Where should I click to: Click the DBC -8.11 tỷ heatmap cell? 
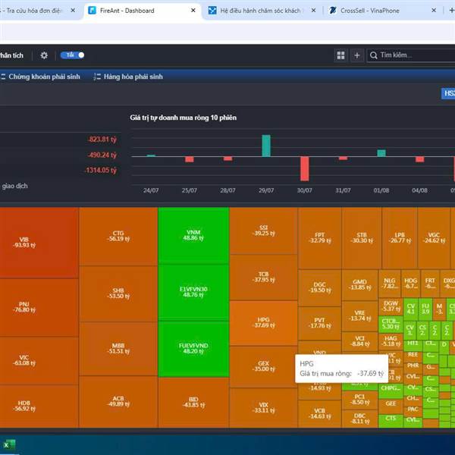click(359, 419)
